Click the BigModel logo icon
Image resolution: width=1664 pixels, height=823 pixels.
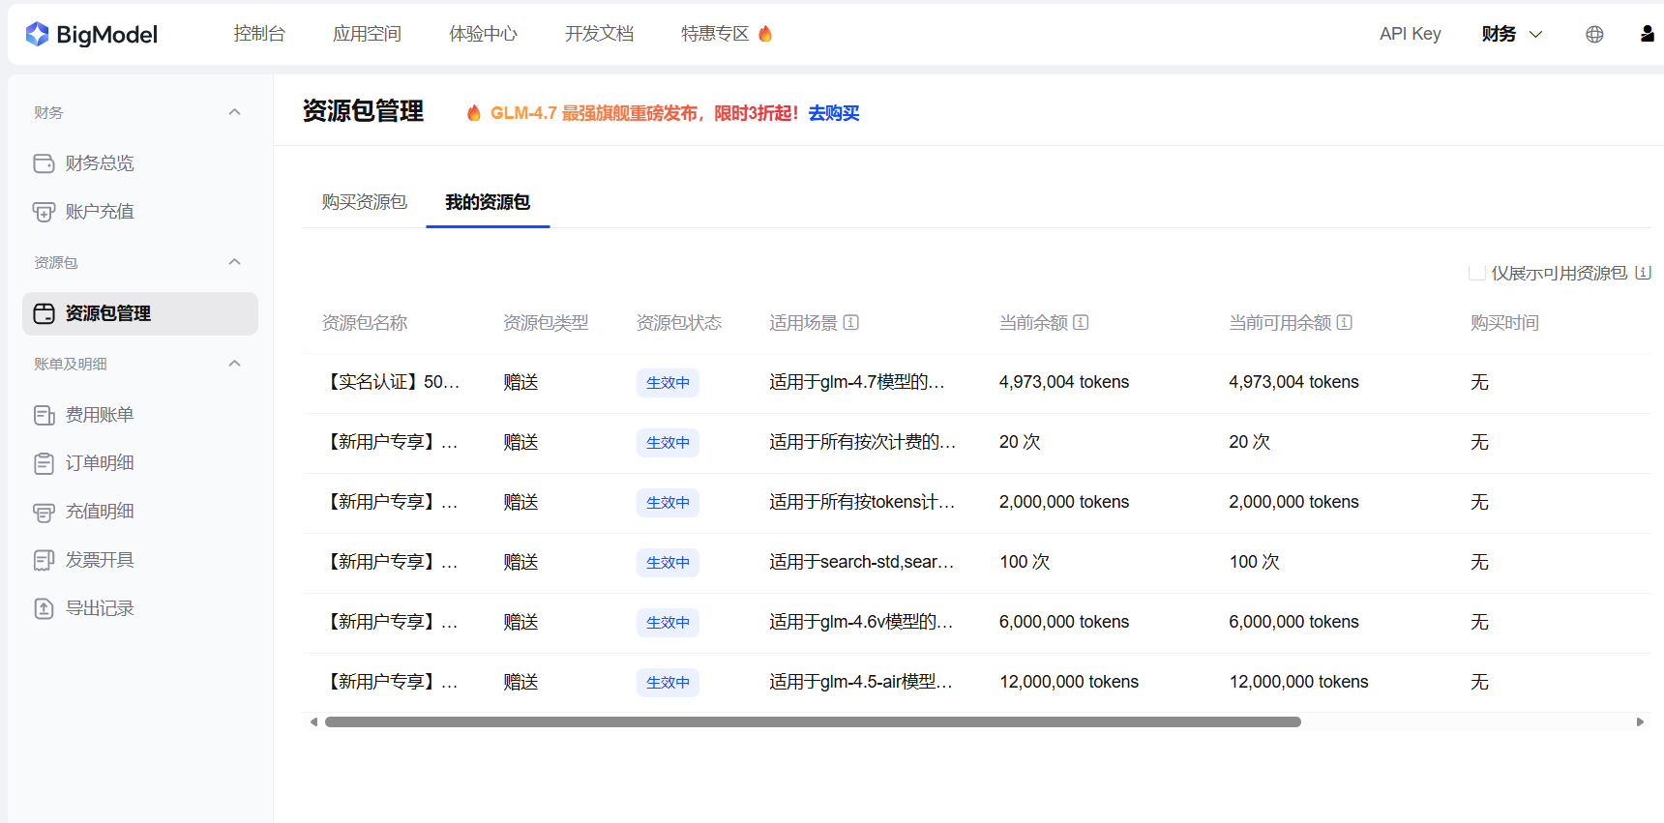pos(37,35)
